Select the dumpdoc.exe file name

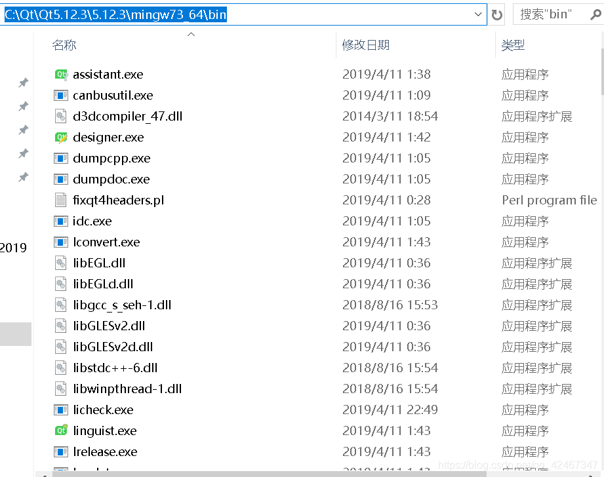[111, 179]
